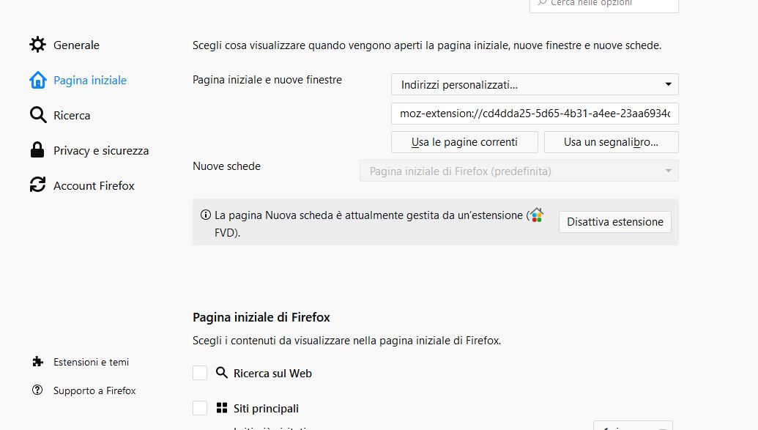The height and width of the screenshot is (430, 758).
Task: Click Pagina iniziale di Firefox heading
Action: point(261,317)
